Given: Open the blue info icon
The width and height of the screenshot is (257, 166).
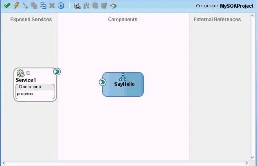Looking at the screenshot, I should pos(61,6).
